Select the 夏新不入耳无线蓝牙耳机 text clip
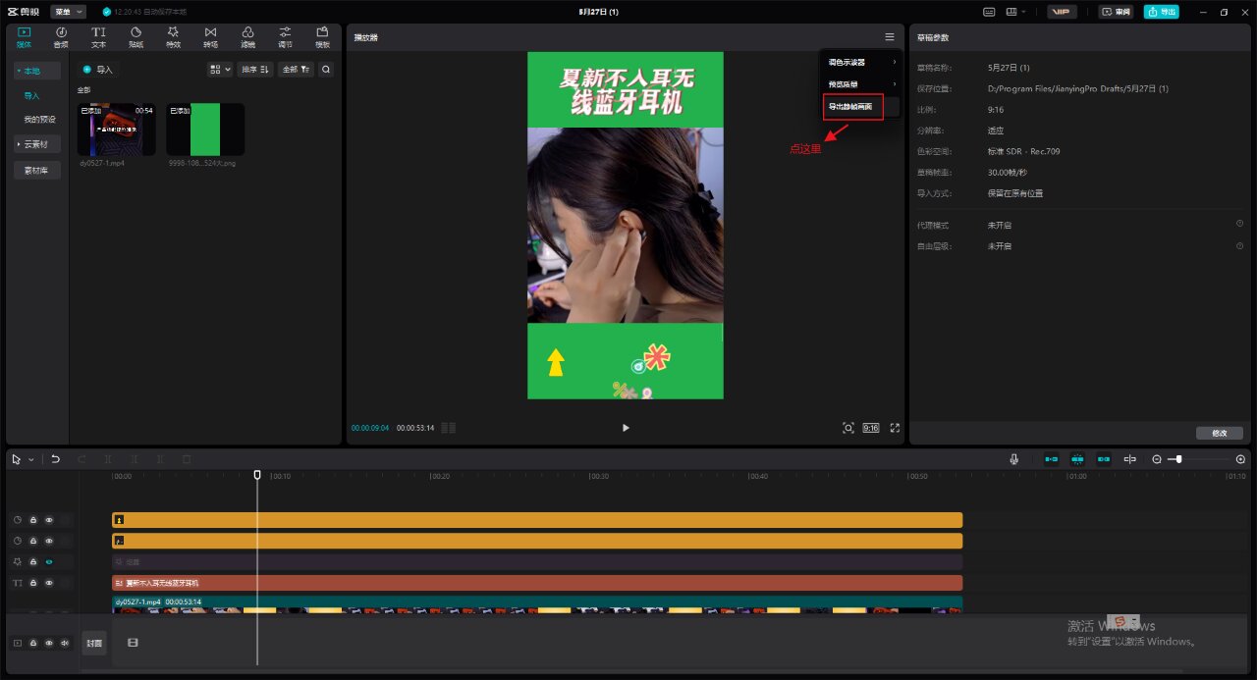 pyautogui.click(x=537, y=583)
